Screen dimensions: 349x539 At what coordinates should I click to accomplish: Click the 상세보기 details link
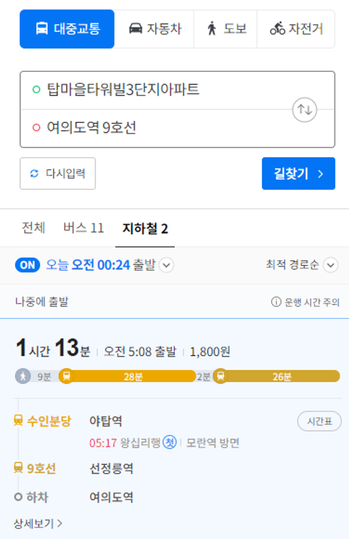38,524
